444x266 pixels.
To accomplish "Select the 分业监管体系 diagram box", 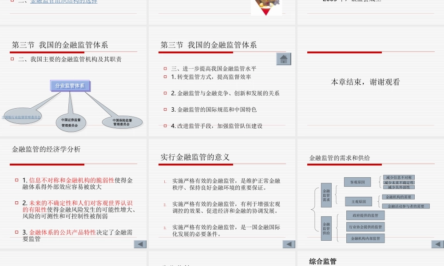I will coord(71,86).
